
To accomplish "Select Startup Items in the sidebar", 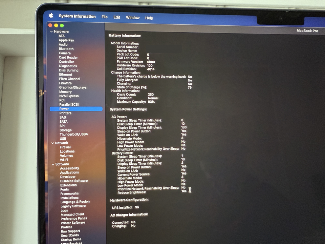I will coord(71,240).
